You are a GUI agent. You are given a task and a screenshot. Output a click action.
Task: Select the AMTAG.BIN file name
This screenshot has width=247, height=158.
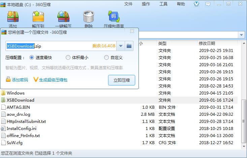pyautogui.click(x=18, y=107)
